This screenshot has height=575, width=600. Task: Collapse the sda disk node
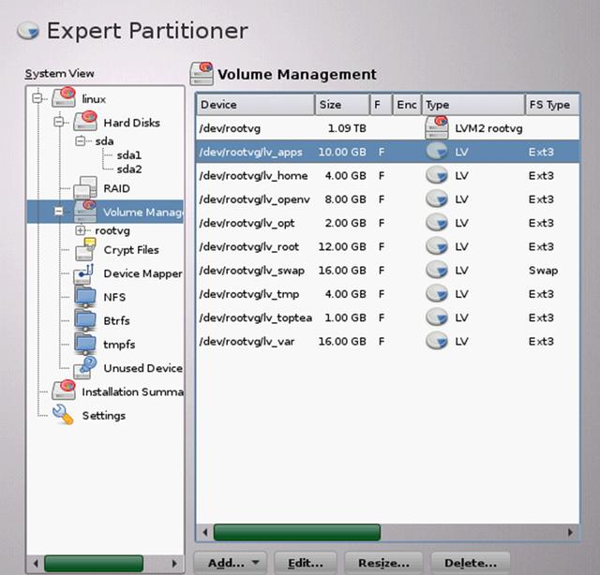(80, 141)
